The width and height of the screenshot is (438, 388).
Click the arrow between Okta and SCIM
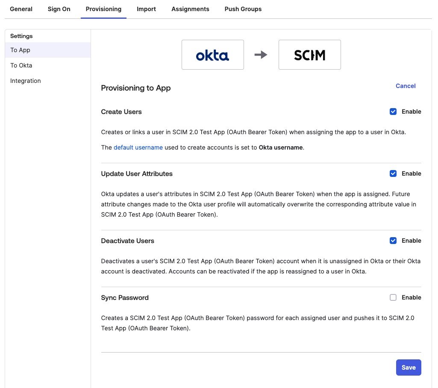tap(261, 55)
